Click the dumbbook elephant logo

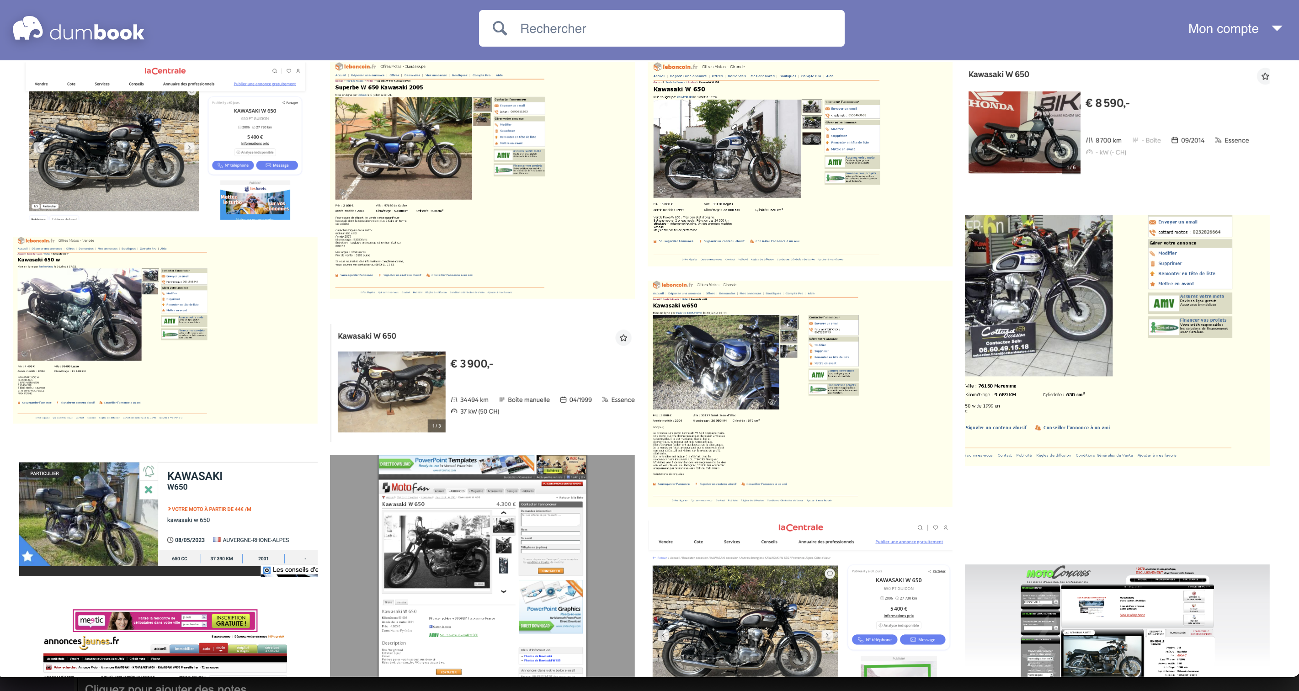(x=27, y=28)
